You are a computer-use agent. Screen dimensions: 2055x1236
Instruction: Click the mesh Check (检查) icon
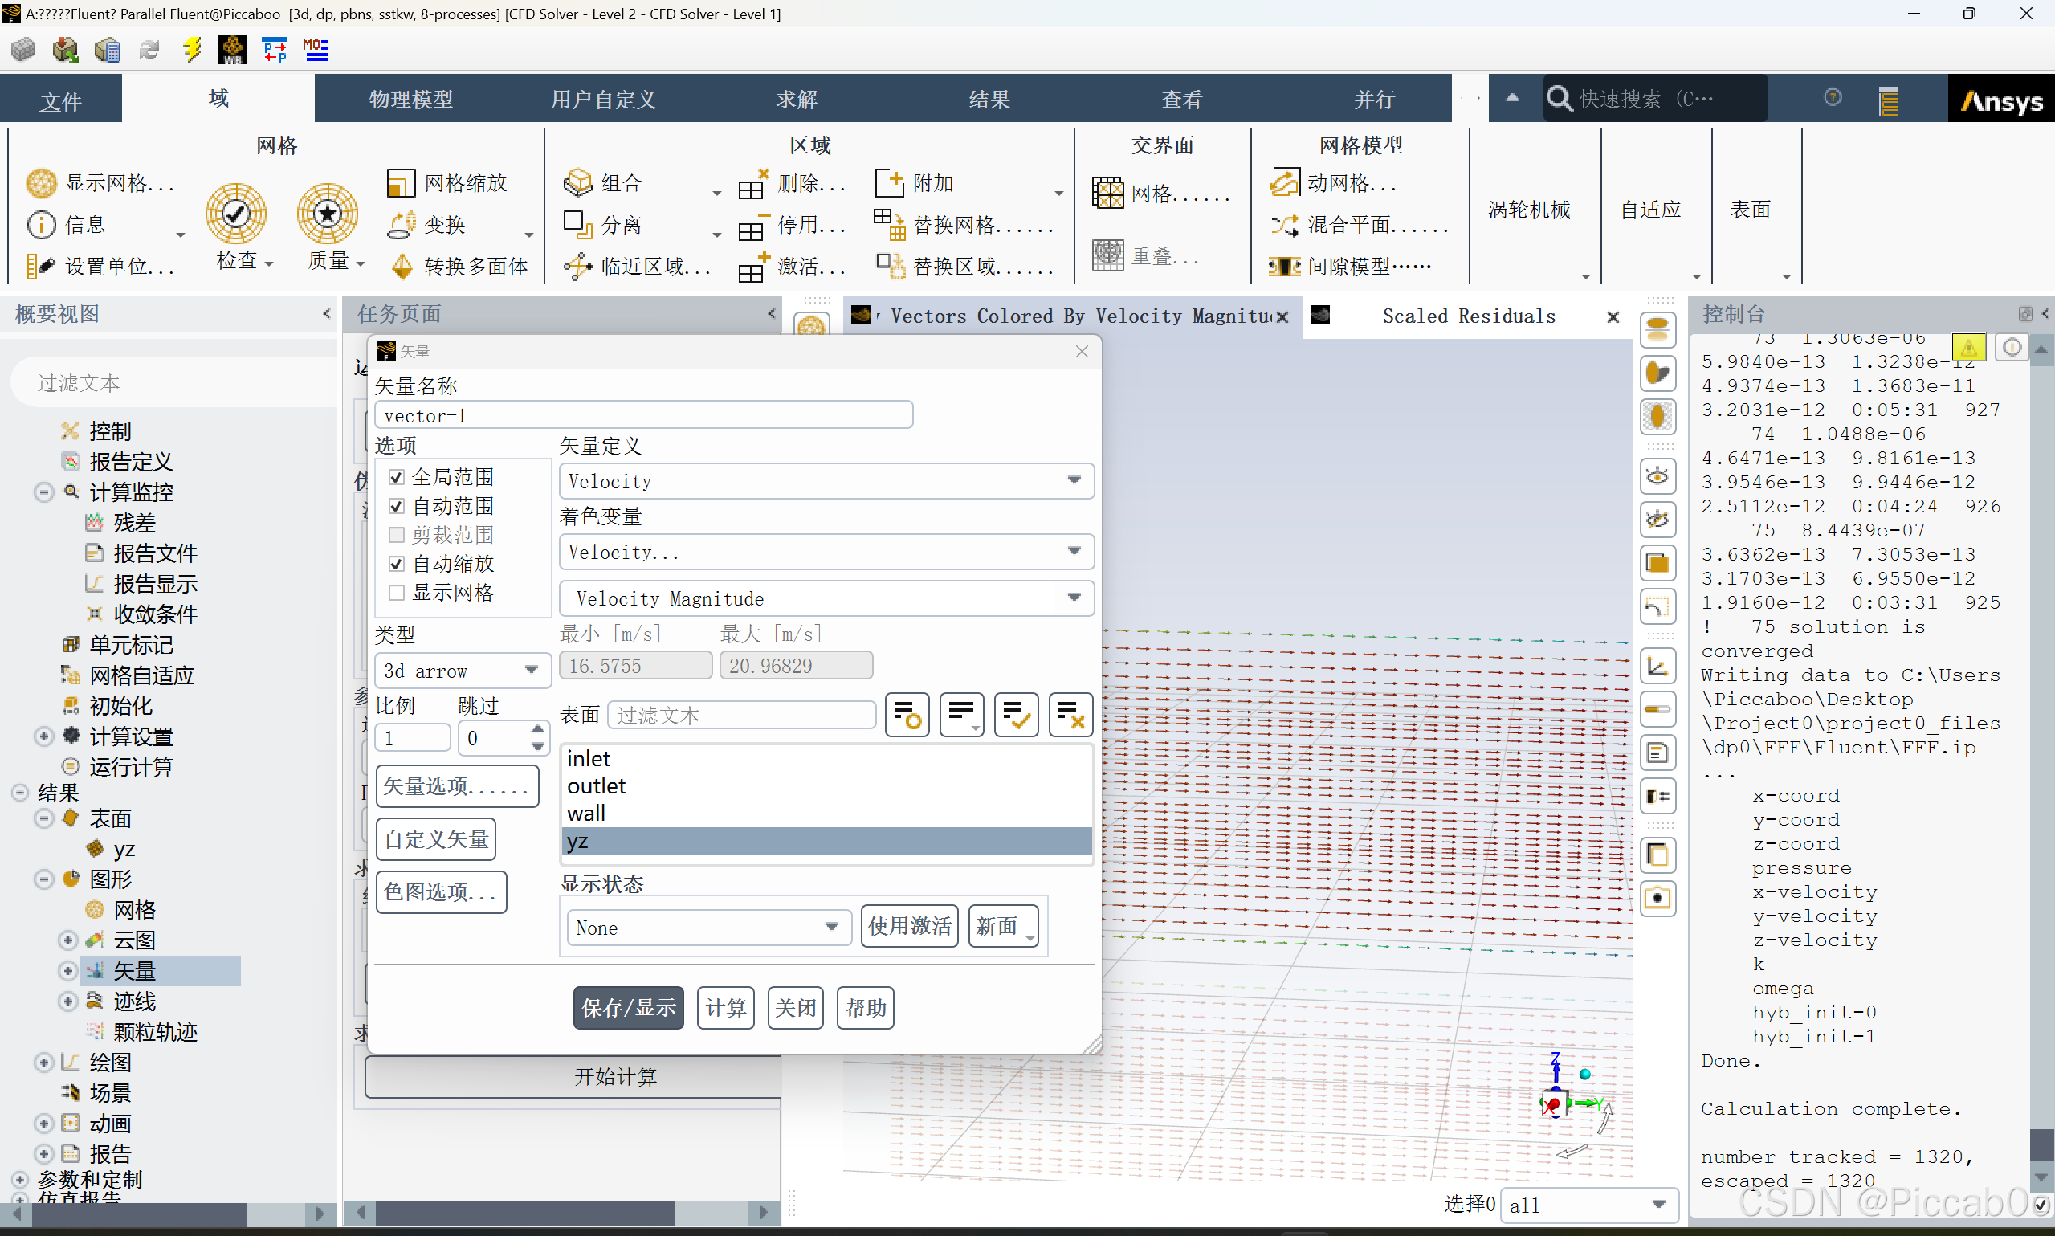point(235,214)
